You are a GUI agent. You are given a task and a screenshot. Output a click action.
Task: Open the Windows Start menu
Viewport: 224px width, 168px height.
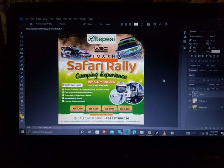pyautogui.click(x=22, y=132)
